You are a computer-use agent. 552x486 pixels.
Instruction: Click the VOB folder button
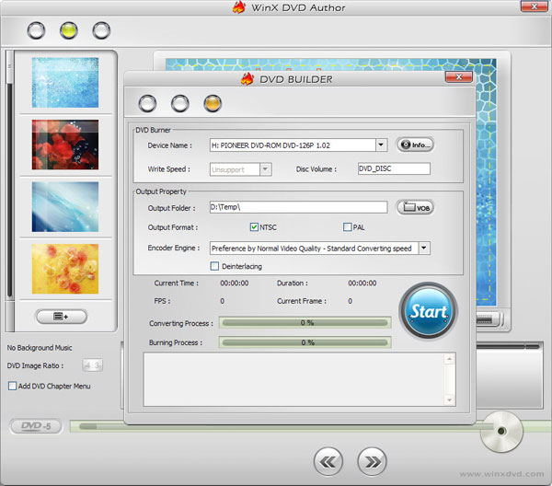[x=415, y=207]
